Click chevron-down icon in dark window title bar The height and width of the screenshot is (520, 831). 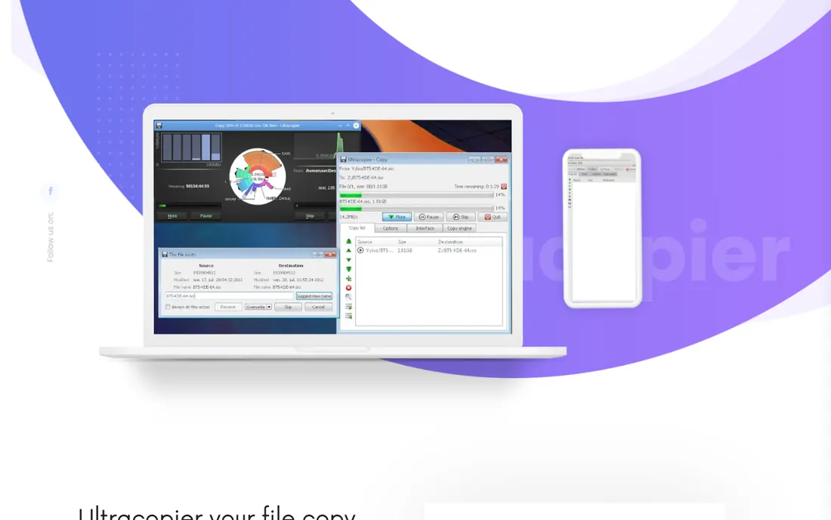coord(340,125)
